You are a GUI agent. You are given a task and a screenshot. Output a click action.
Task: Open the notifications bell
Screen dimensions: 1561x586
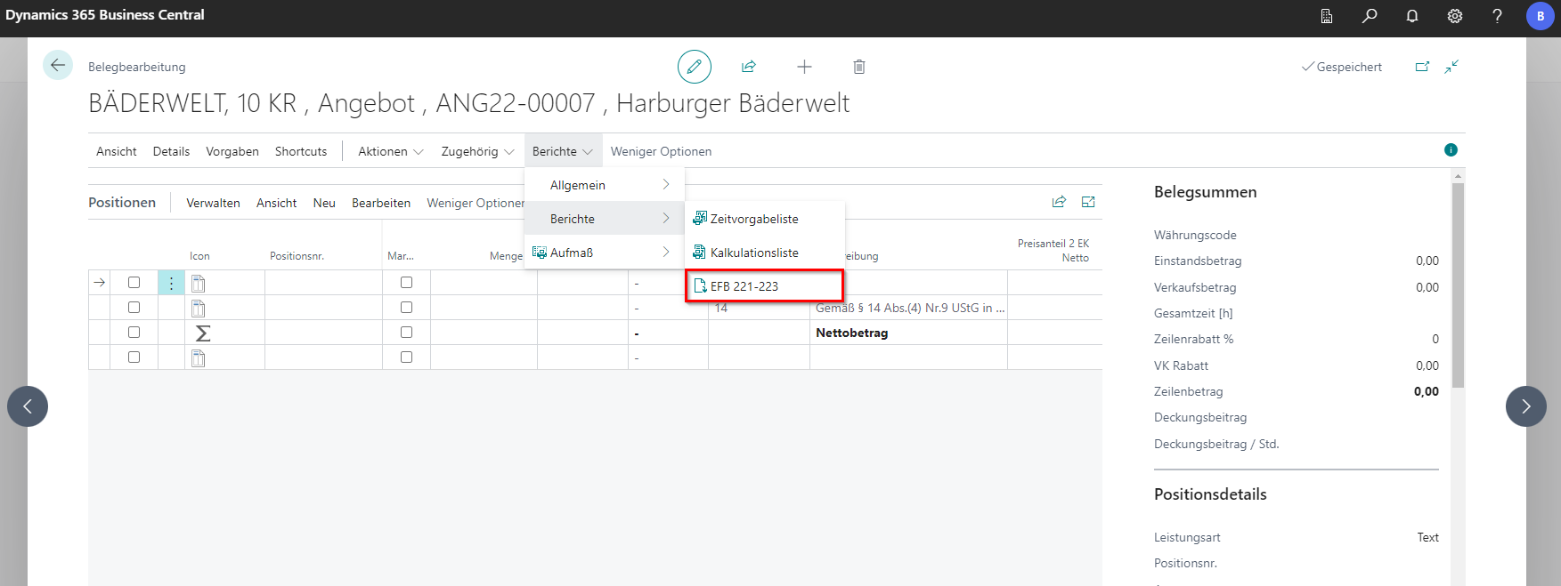(1412, 16)
